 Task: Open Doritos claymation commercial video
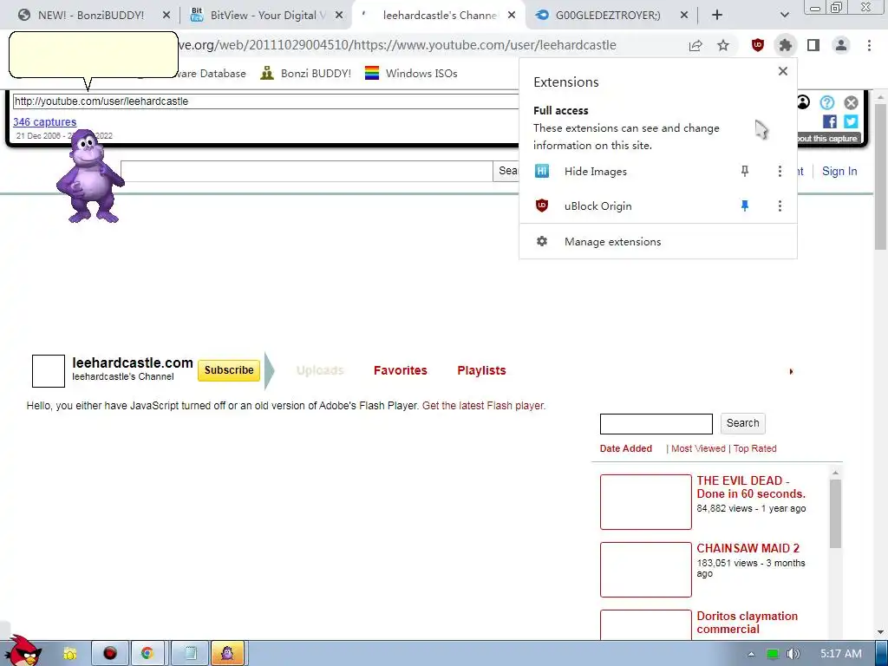pyautogui.click(x=747, y=623)
